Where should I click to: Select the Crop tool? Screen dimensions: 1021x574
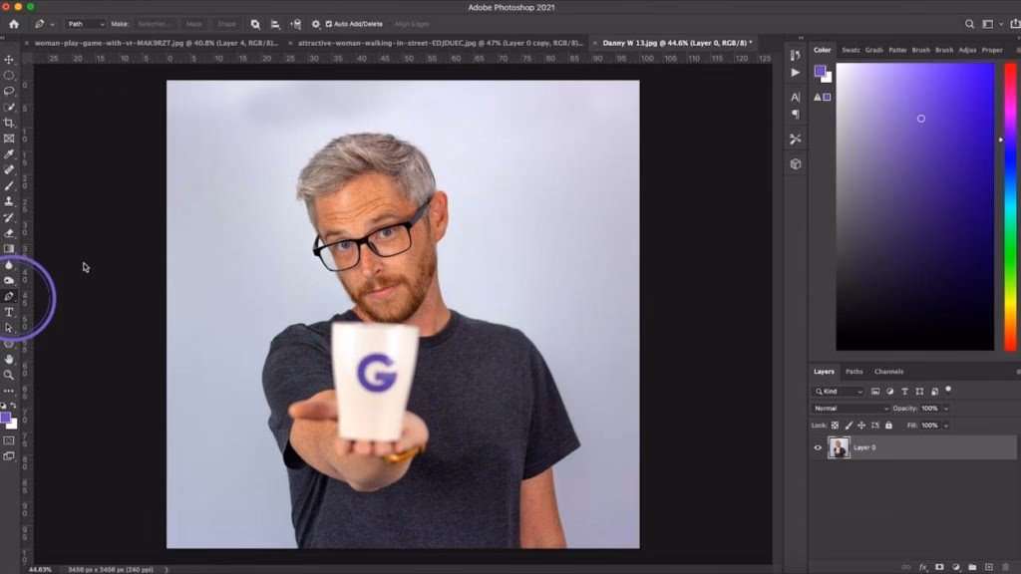tap(10, 123)
